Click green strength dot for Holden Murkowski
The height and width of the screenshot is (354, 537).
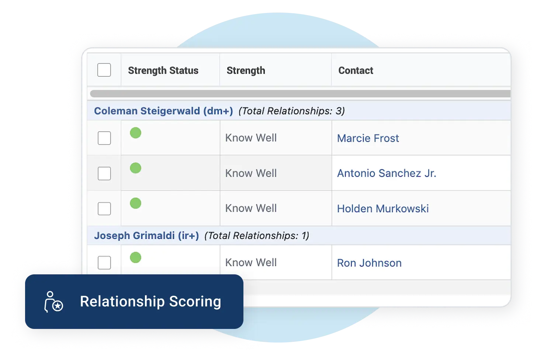136,203
